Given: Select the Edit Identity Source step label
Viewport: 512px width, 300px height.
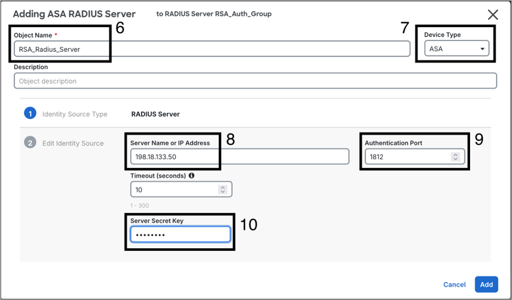Looking at the screenshot, I should tap(73, 143).
